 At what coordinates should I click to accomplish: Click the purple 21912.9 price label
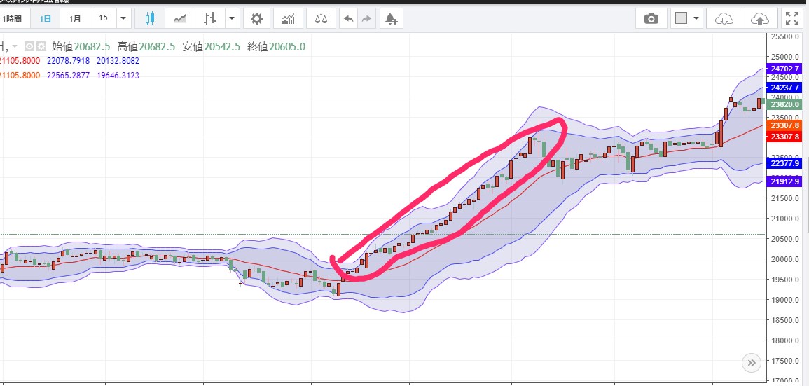(x=785, y=181)
